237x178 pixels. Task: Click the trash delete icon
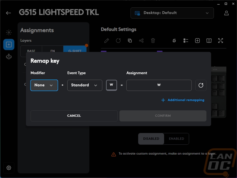(x=153, y=41)
